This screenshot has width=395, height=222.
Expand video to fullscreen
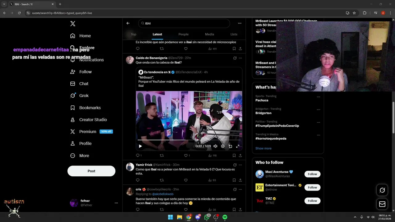(x=238, y=146)
